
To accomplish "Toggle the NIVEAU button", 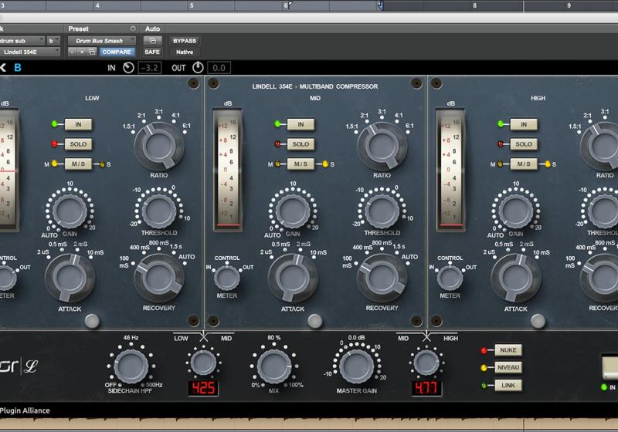I will point(508,367).
